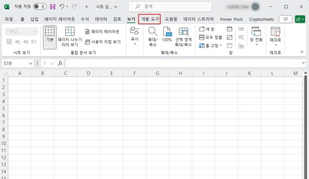
Task: Switch to the 수식 formulas tab
Action: coord(85,19)
